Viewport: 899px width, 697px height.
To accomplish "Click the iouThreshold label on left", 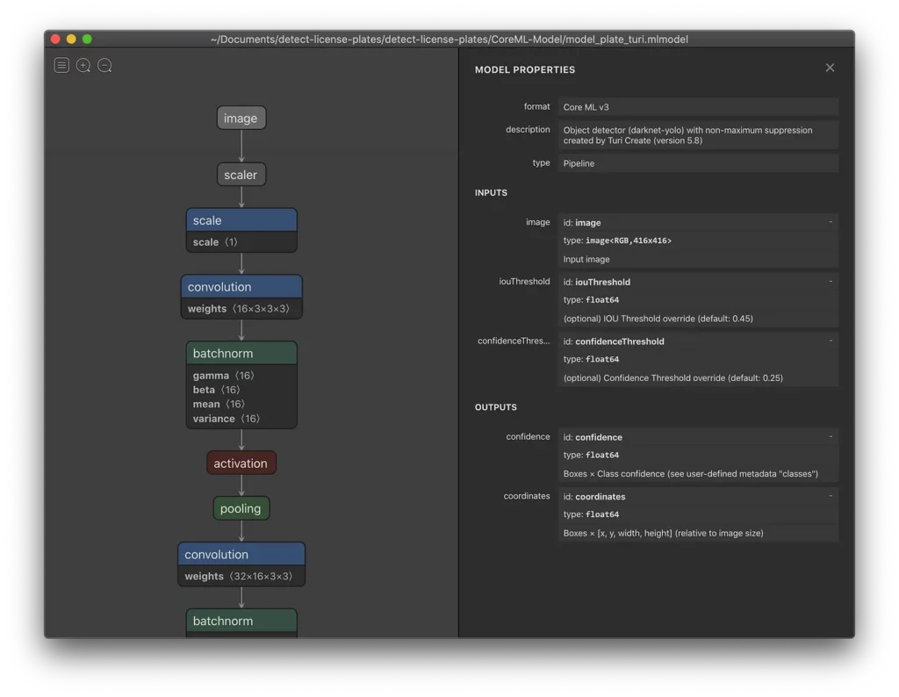I will coord(524,282).
